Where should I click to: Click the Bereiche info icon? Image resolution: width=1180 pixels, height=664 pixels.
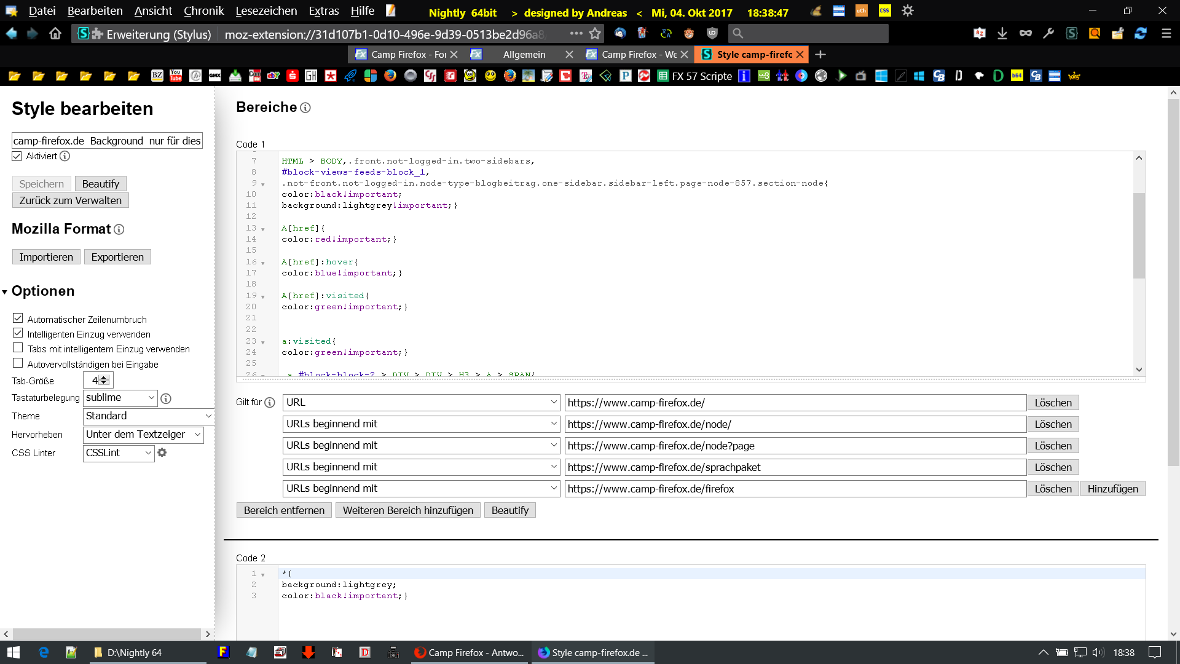305,108
